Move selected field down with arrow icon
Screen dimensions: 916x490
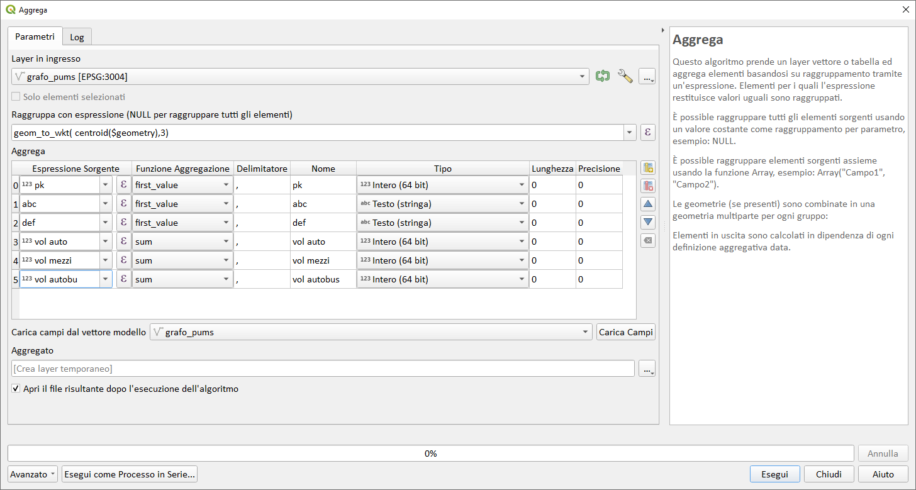click(x=648, y=223)
